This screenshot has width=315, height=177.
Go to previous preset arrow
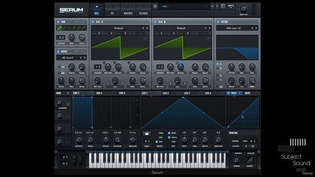(212, 6)
